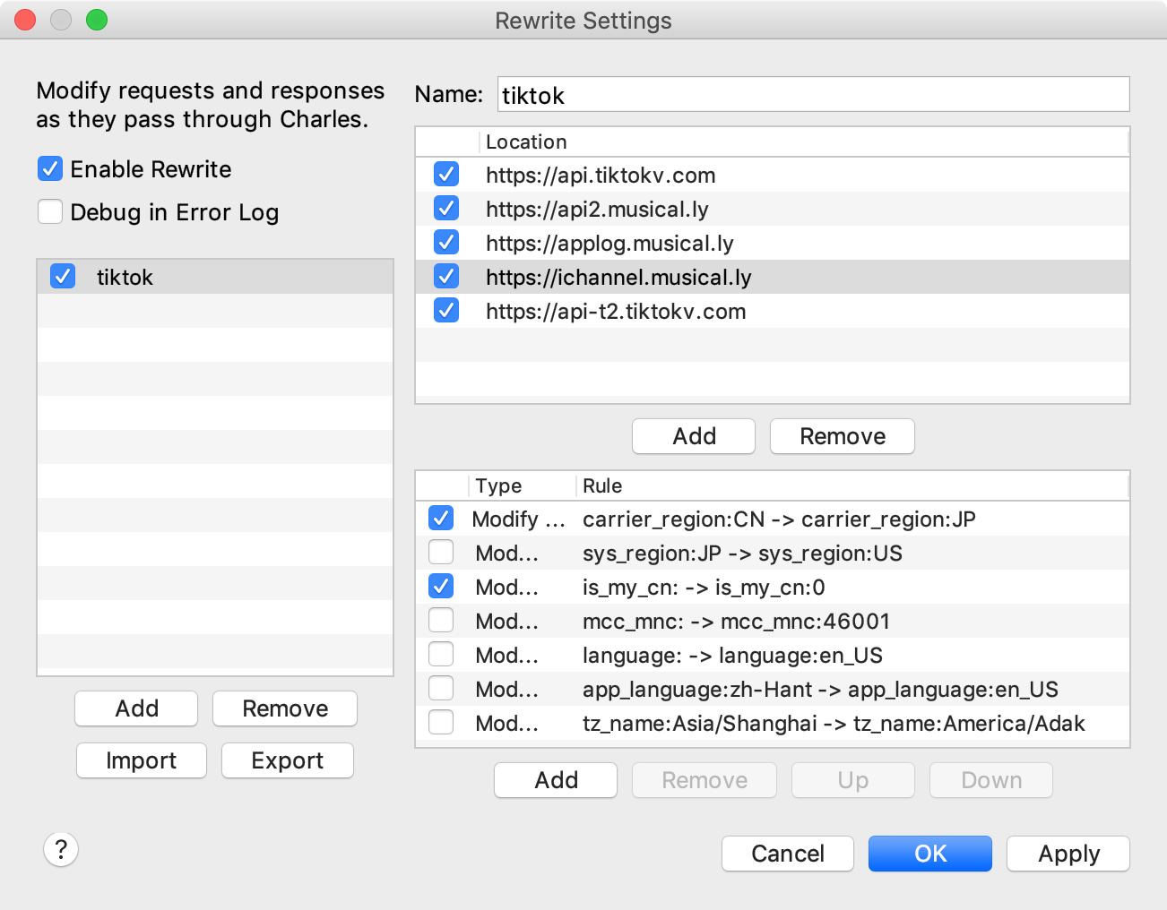Click into the Name field containing tiktok
This screenshot has width=1167, height=910.
[x=813, y=95]
